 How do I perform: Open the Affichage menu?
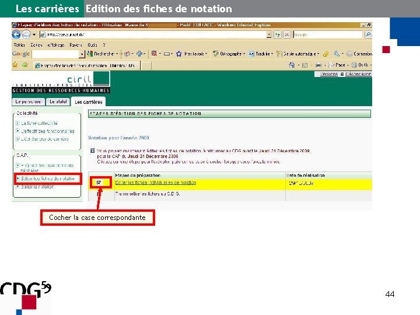[x=56, y=45]
